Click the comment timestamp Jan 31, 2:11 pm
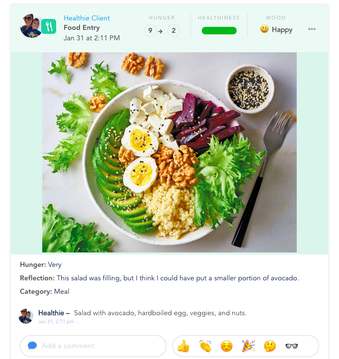Screen dimensions: 339x359 click(56, 322)
